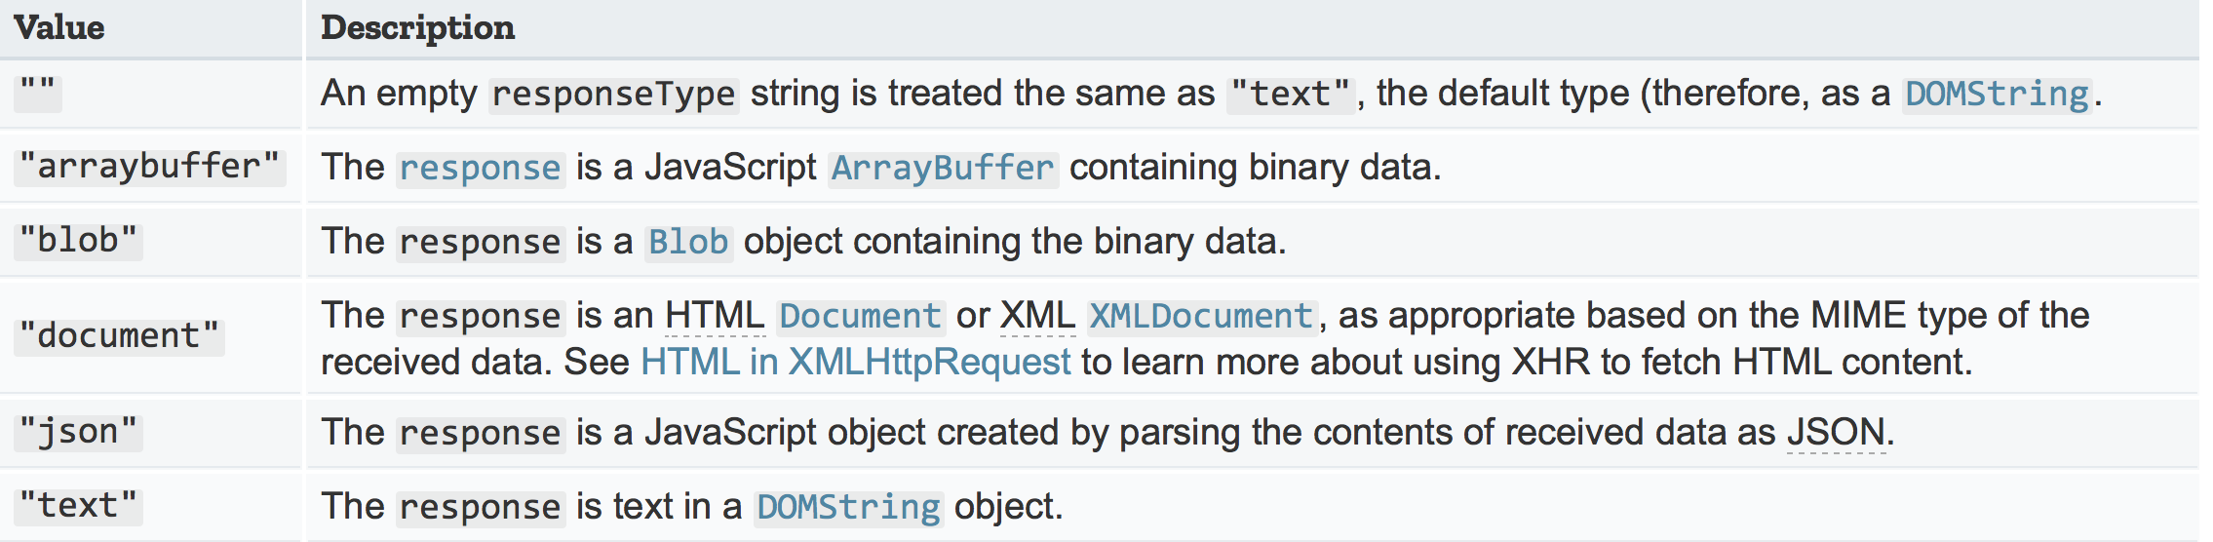Open the DOMString link in the empty-string row
Image resolution: width=2213 pixels, height=542 pixels.
tap(1996, 95)
